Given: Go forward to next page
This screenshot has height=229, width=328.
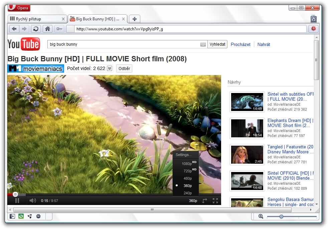Looking at the screenshot, I should click(x=24, y=29).
